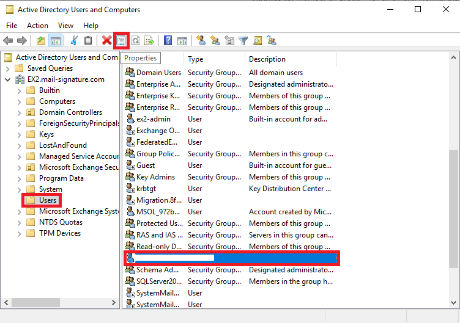Click the Filter funnel icon
The image size is (460, 323).
pos(243,41)
